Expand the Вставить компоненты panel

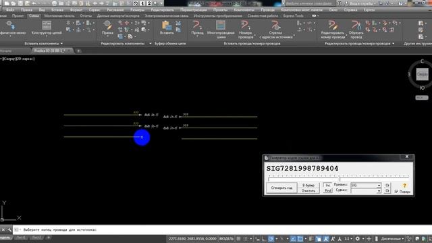point(43,43)
